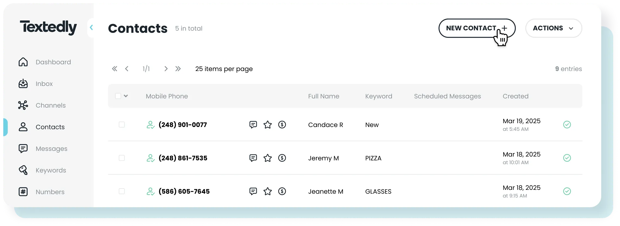The height and width of the screenshot is (226, 620).
Task: Open Messages in the sidebar menu
Action: click(x=51, y=149)
